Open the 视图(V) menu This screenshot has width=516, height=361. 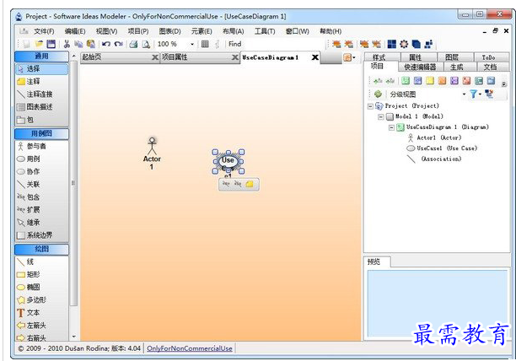click(106, 31)
